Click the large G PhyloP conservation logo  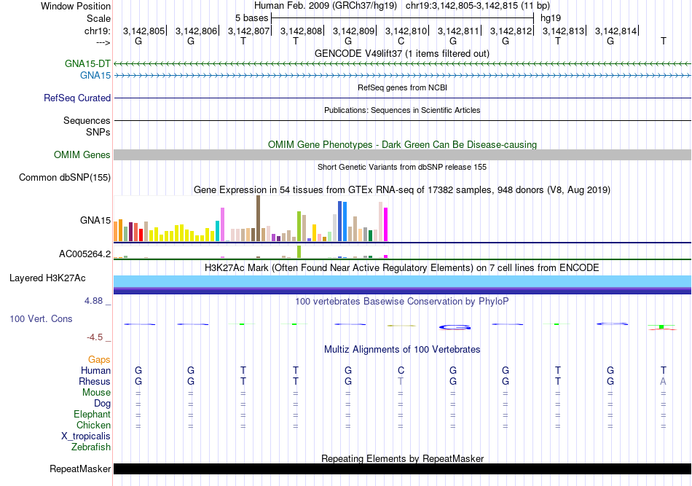coord(455,327)
